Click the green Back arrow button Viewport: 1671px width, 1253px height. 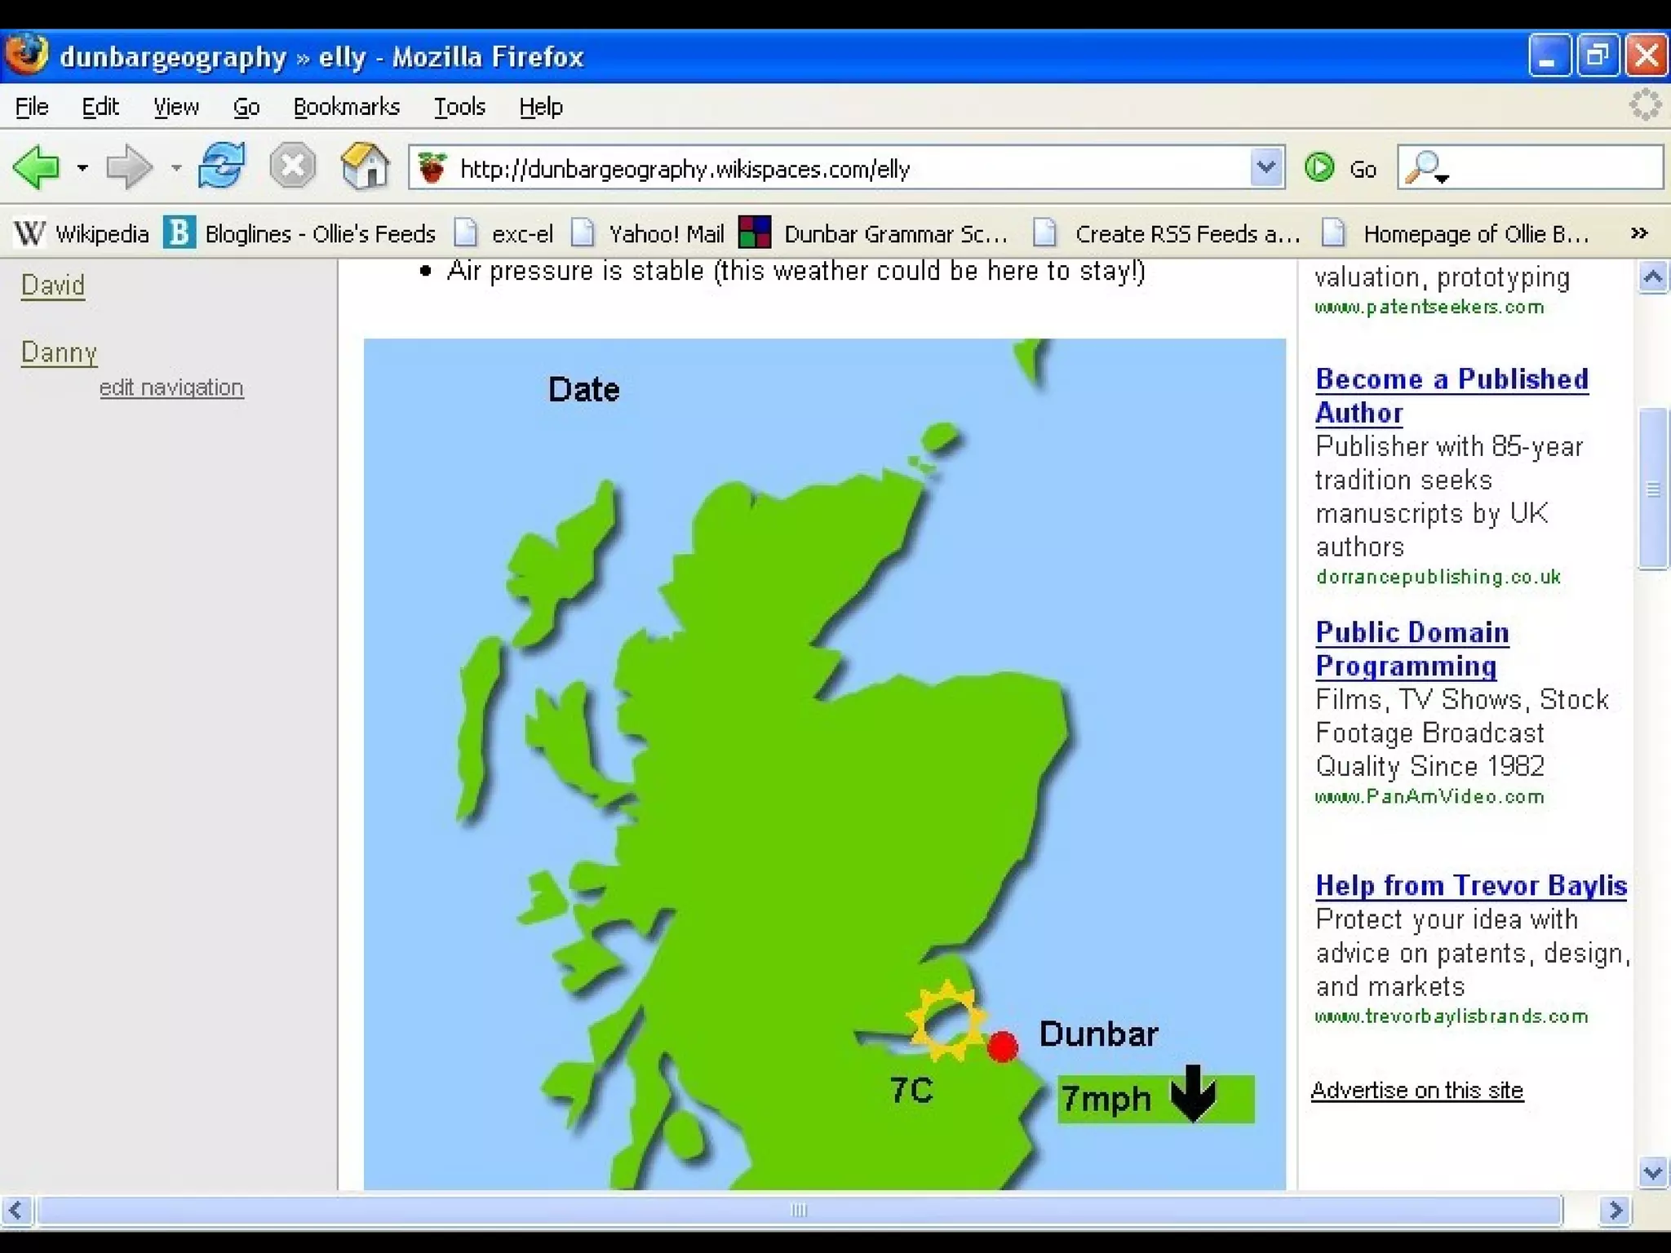click(37, 167)
